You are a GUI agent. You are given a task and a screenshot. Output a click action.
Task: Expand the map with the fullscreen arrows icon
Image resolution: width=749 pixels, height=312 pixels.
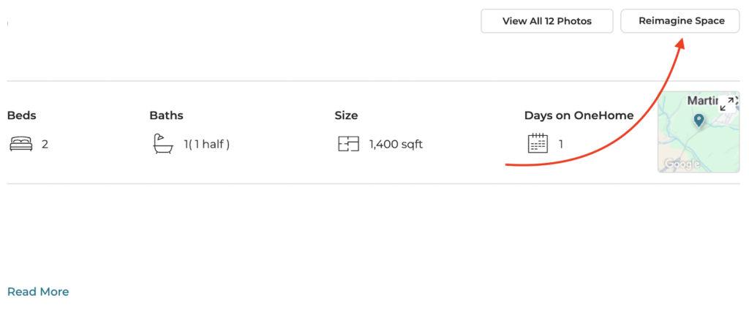tap(728, 104)
